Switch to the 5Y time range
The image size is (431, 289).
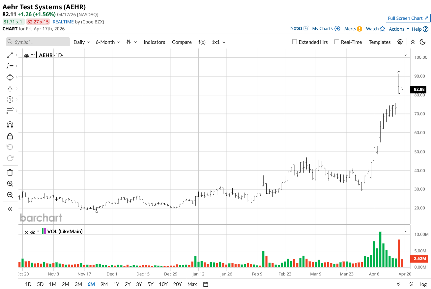pos(150,284)
